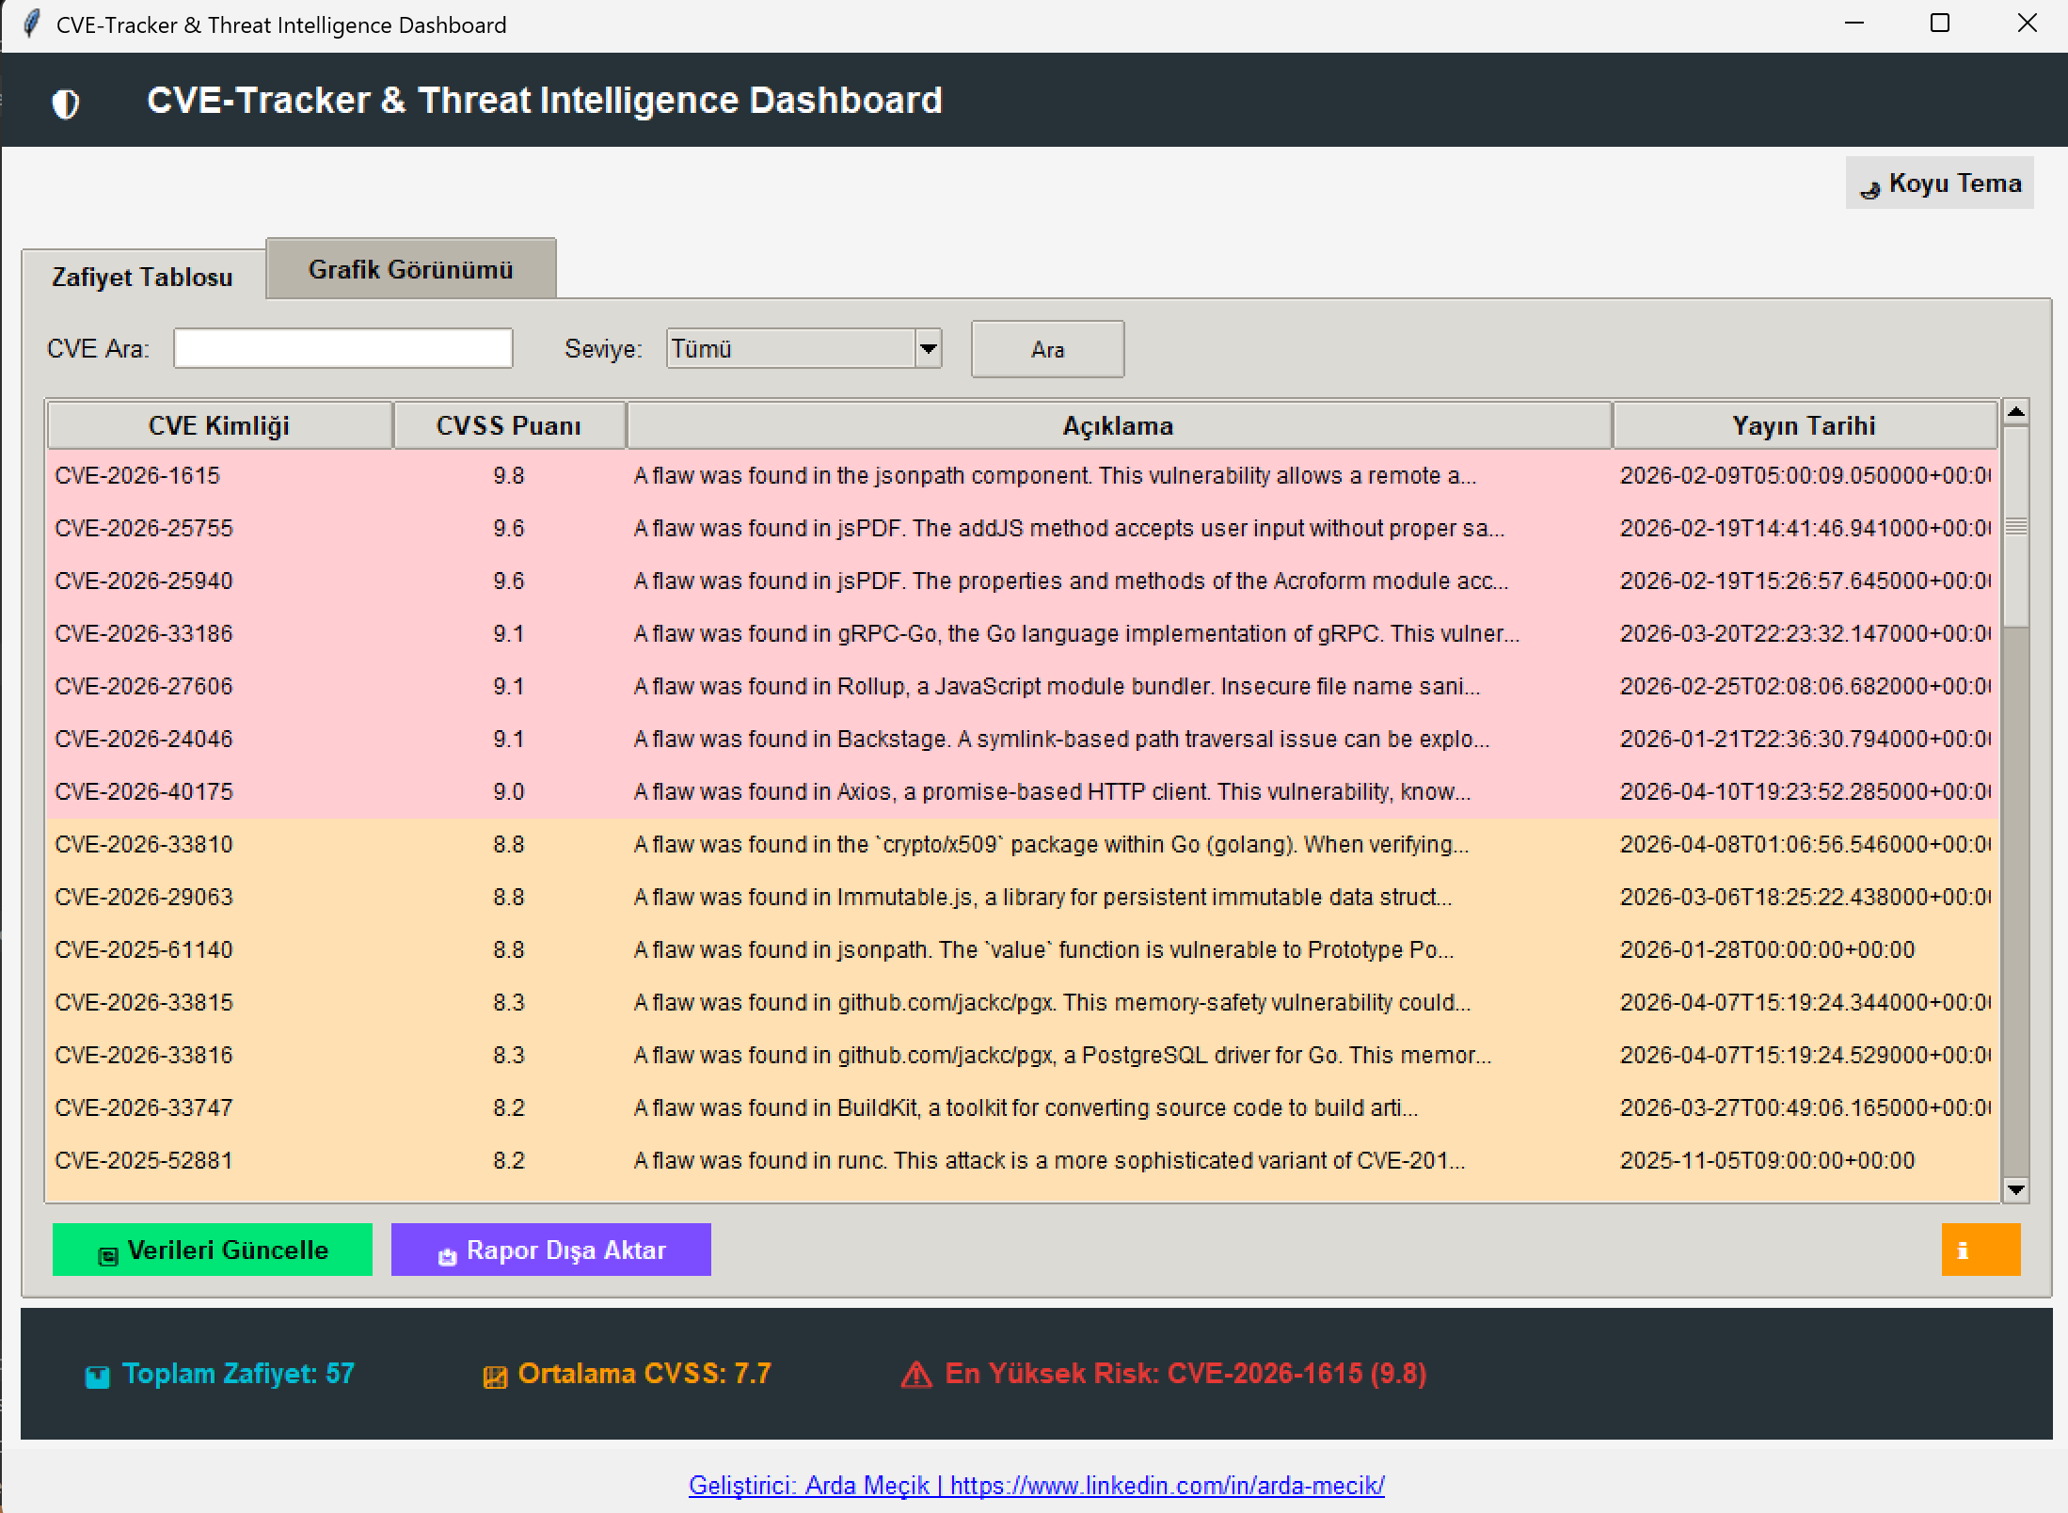
Task: Select the CVE-2026-40175 row
Action: 1023,791
